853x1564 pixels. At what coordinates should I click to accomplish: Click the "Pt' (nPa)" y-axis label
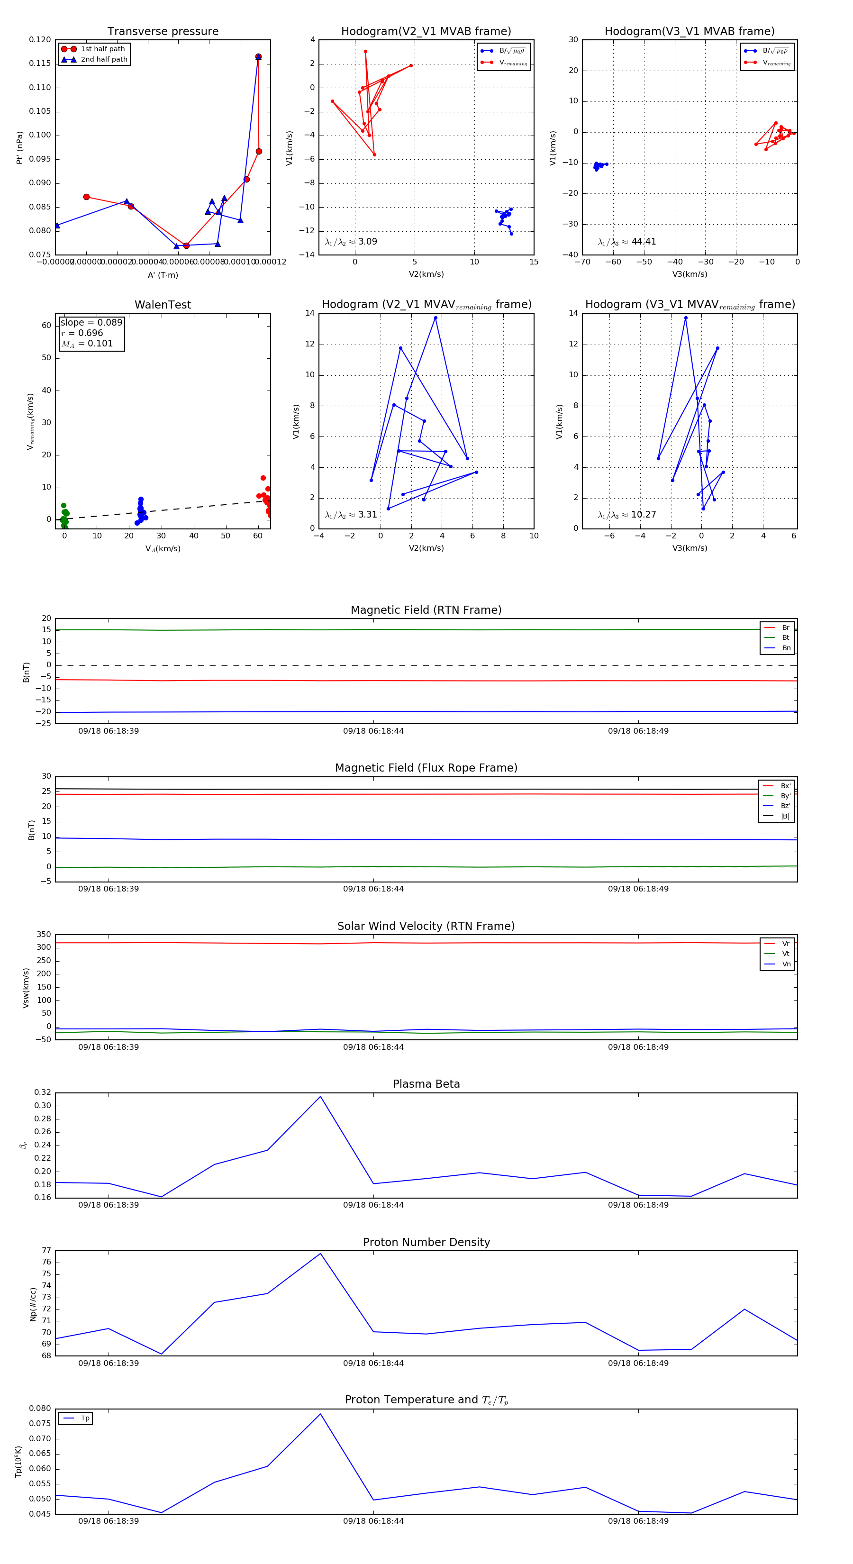pyautogui.click(x=19, y=147)
